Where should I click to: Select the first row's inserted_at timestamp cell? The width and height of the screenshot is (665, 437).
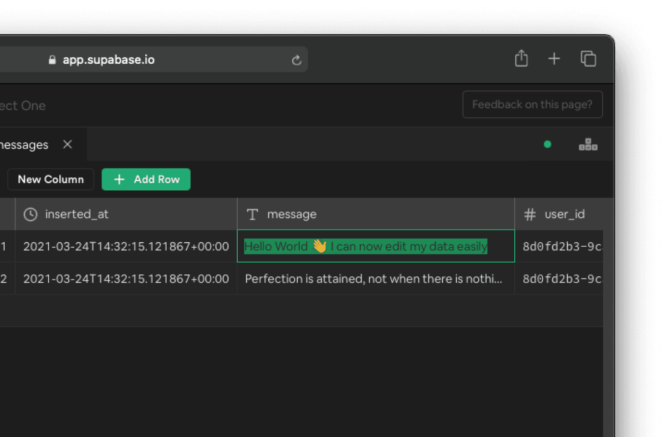click(x=126, y=246)
